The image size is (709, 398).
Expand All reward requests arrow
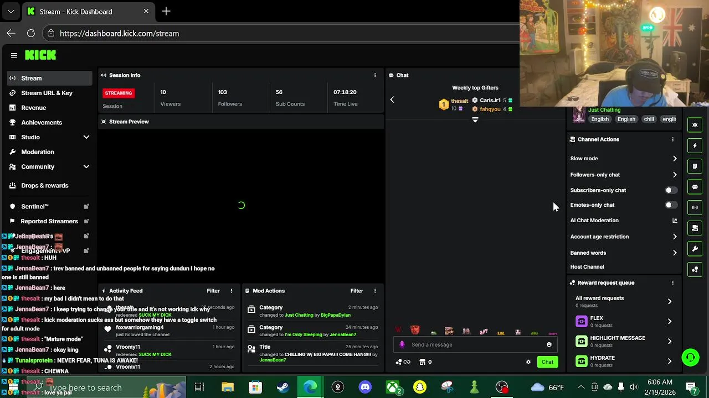(670, 301)
